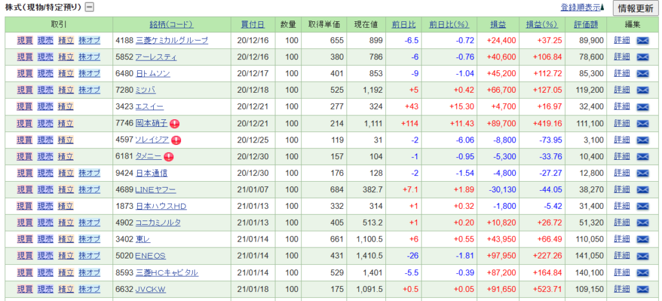Open 株オプ for 三菱HCキャピタル
Viewport: 662px width, 301px height.
(89, 272)
